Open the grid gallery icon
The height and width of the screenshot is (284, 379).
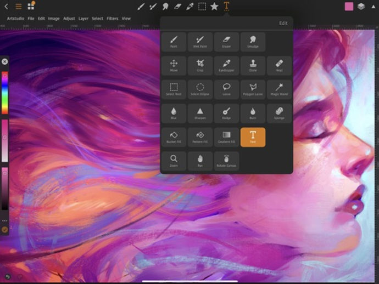pyautogui.click(x=31, y=6)
